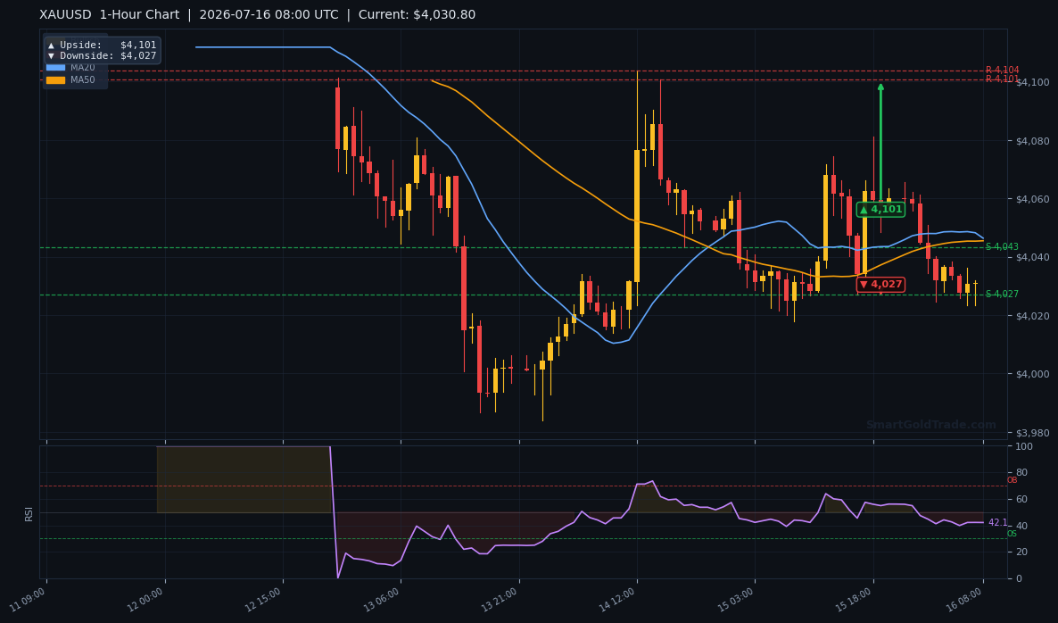The width and height of the screenshot is (1058, 623).
Task: Click the OB overbought label
Action: 1013,480
